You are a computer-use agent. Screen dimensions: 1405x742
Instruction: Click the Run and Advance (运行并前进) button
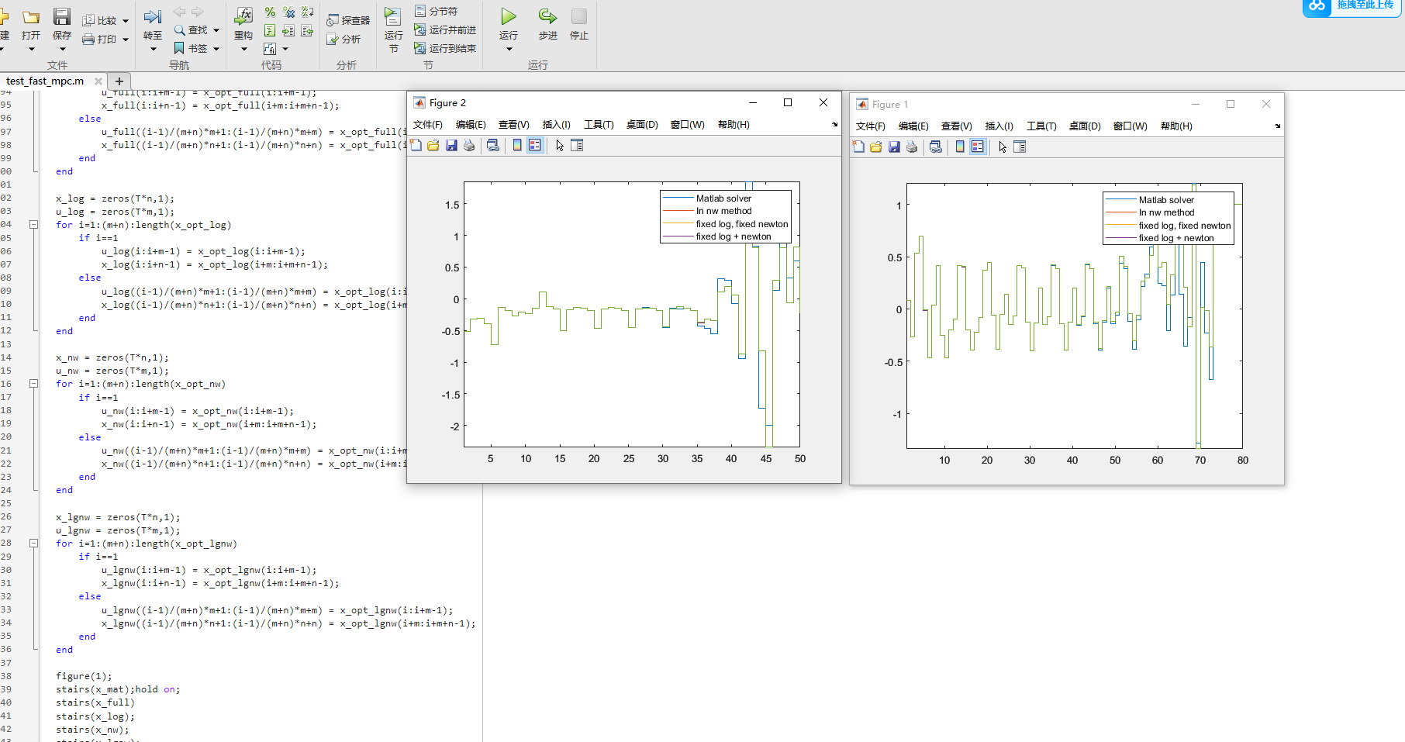(445, 29)
